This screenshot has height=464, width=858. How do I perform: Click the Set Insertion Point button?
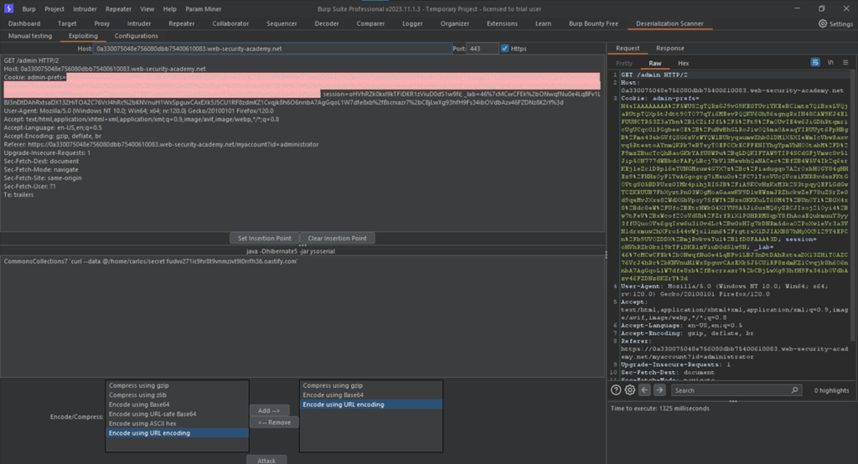click(264, 238)
